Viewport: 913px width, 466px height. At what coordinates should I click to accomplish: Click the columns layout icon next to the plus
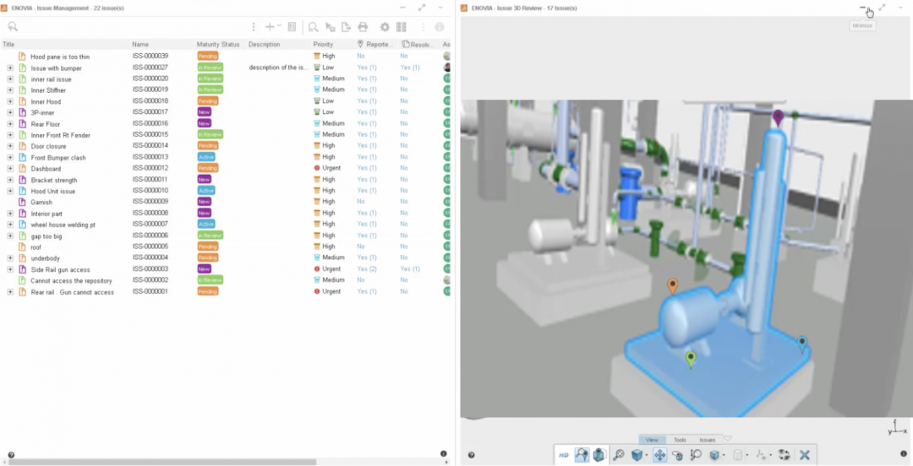tap(292, 27)
